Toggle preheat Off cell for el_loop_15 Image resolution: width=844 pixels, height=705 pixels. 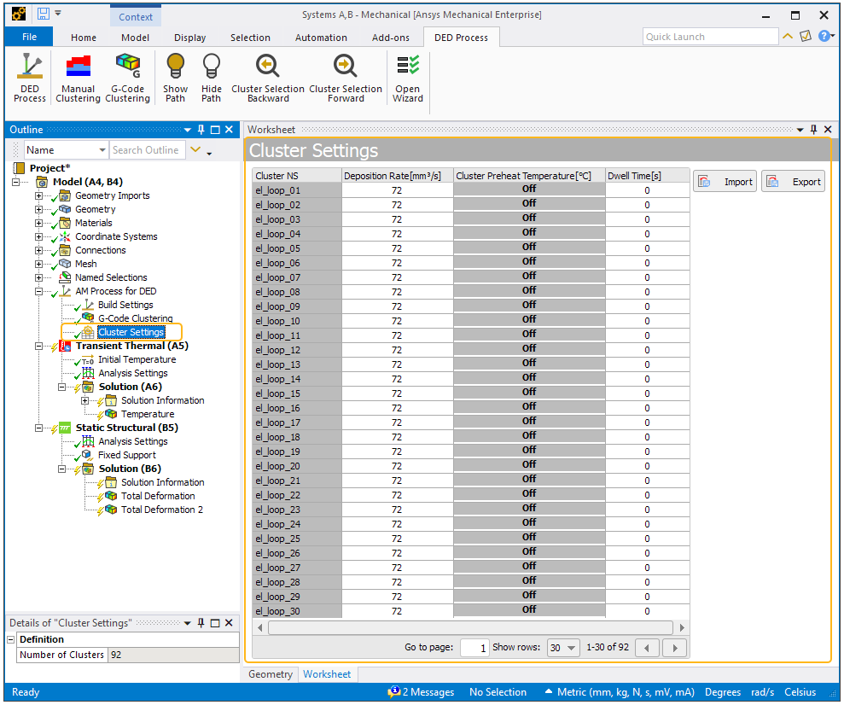tap(529, 393)
